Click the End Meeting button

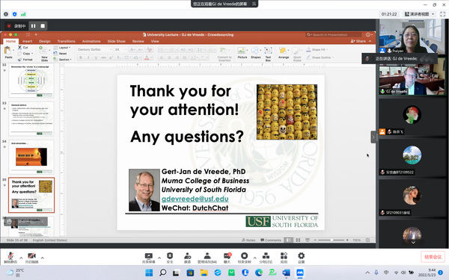coord(433,257)
